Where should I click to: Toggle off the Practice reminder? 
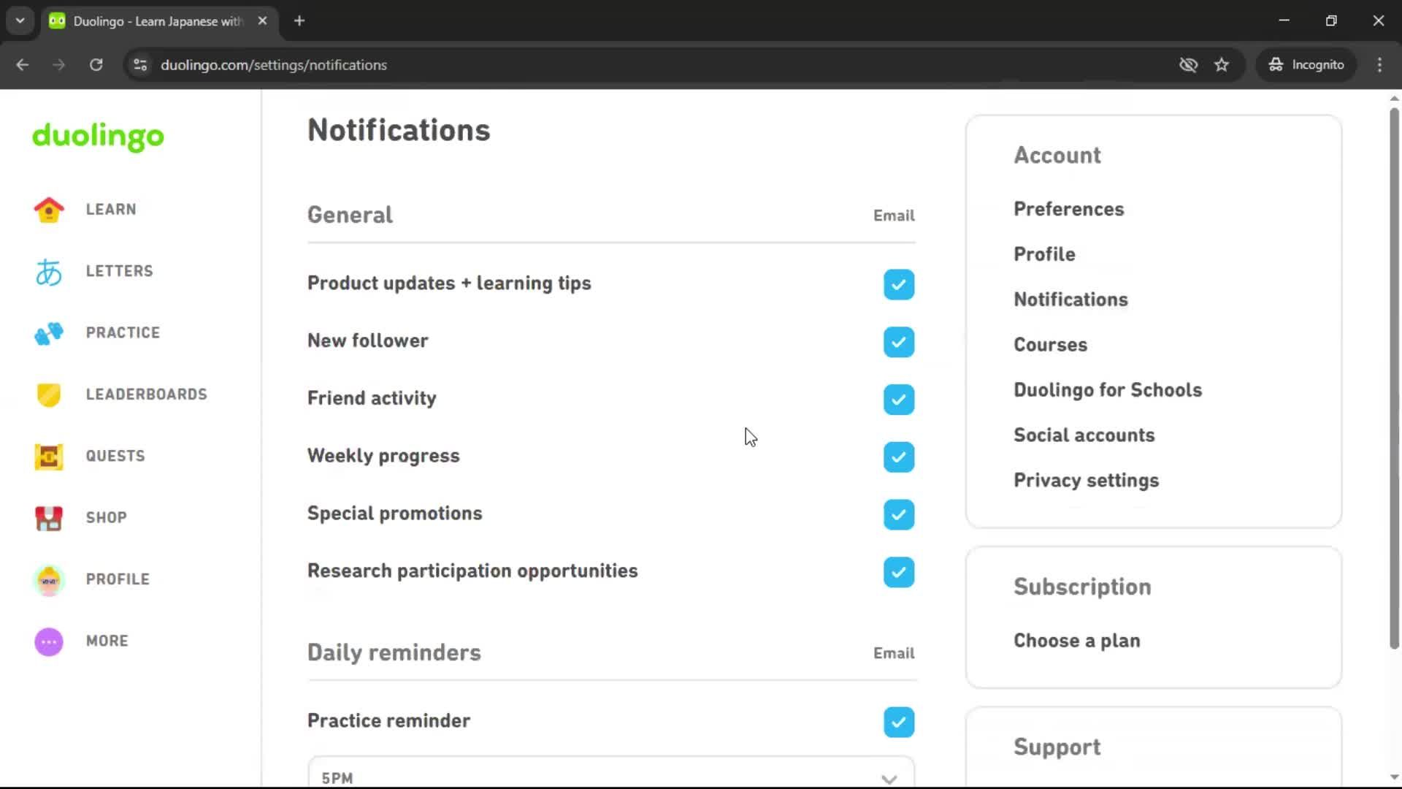(x=898, y=722)
